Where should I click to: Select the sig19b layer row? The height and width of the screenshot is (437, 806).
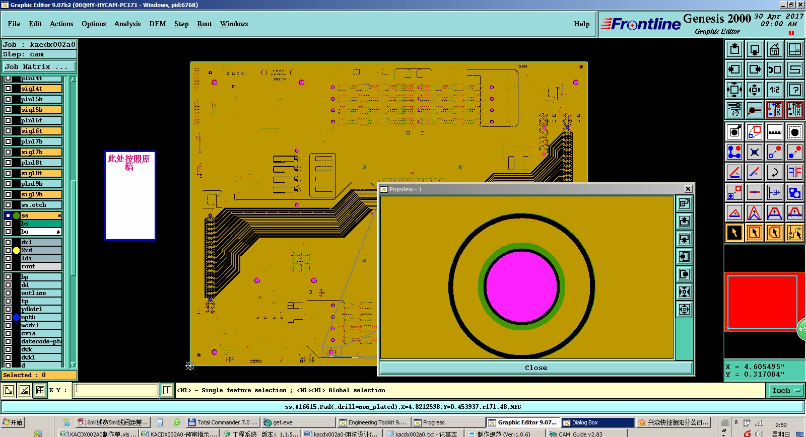(x=41, y=194)
